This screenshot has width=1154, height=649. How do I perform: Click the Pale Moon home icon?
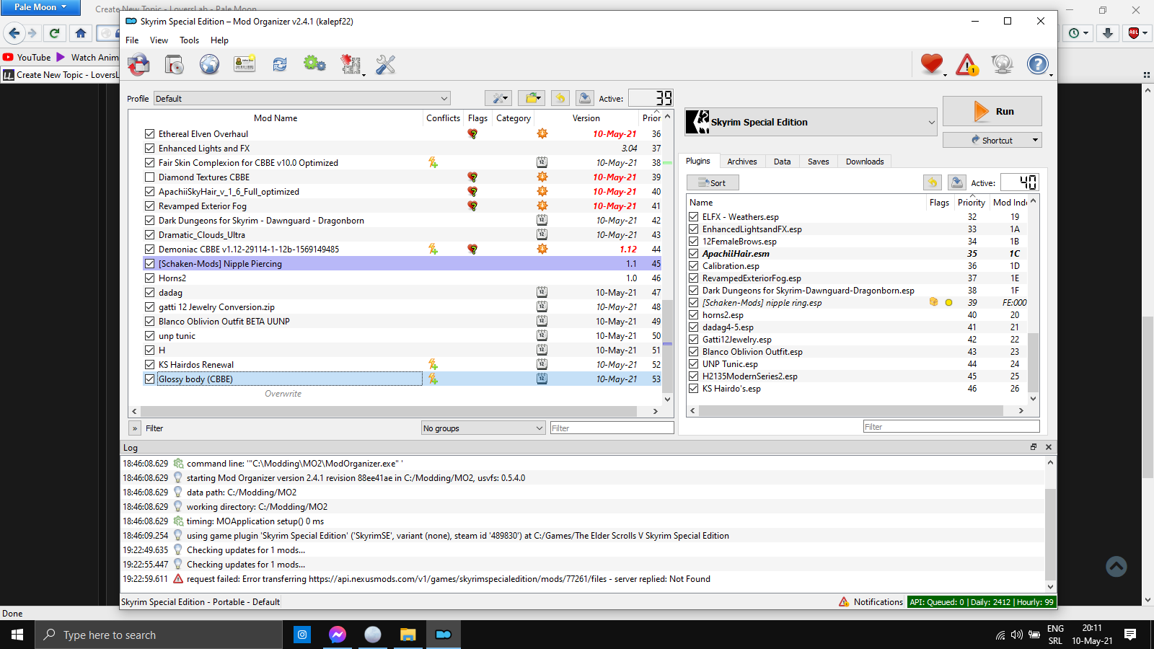point(81,33)
